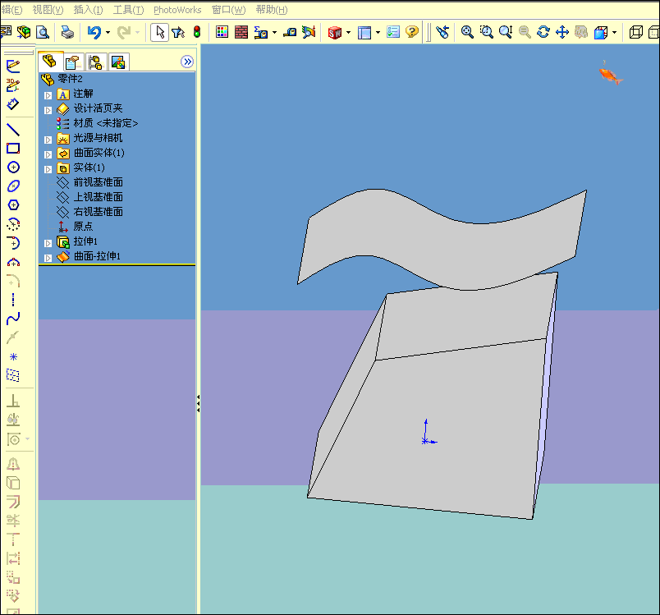Click the brick Texture icon
The image size is (660, 615).
pos(241,32)
